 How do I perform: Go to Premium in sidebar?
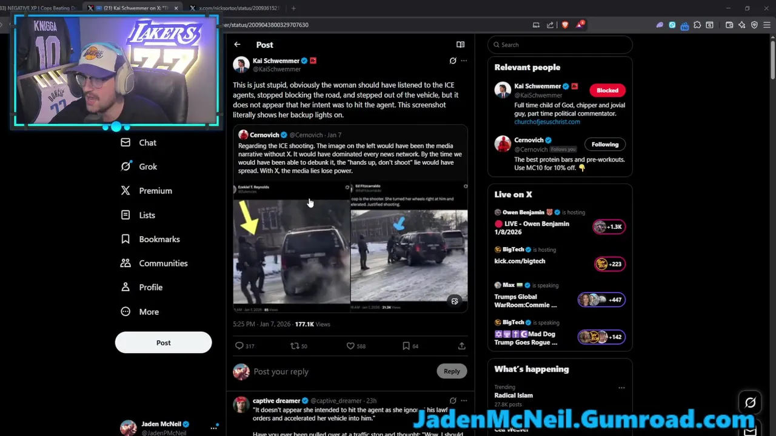click(146, 191)
